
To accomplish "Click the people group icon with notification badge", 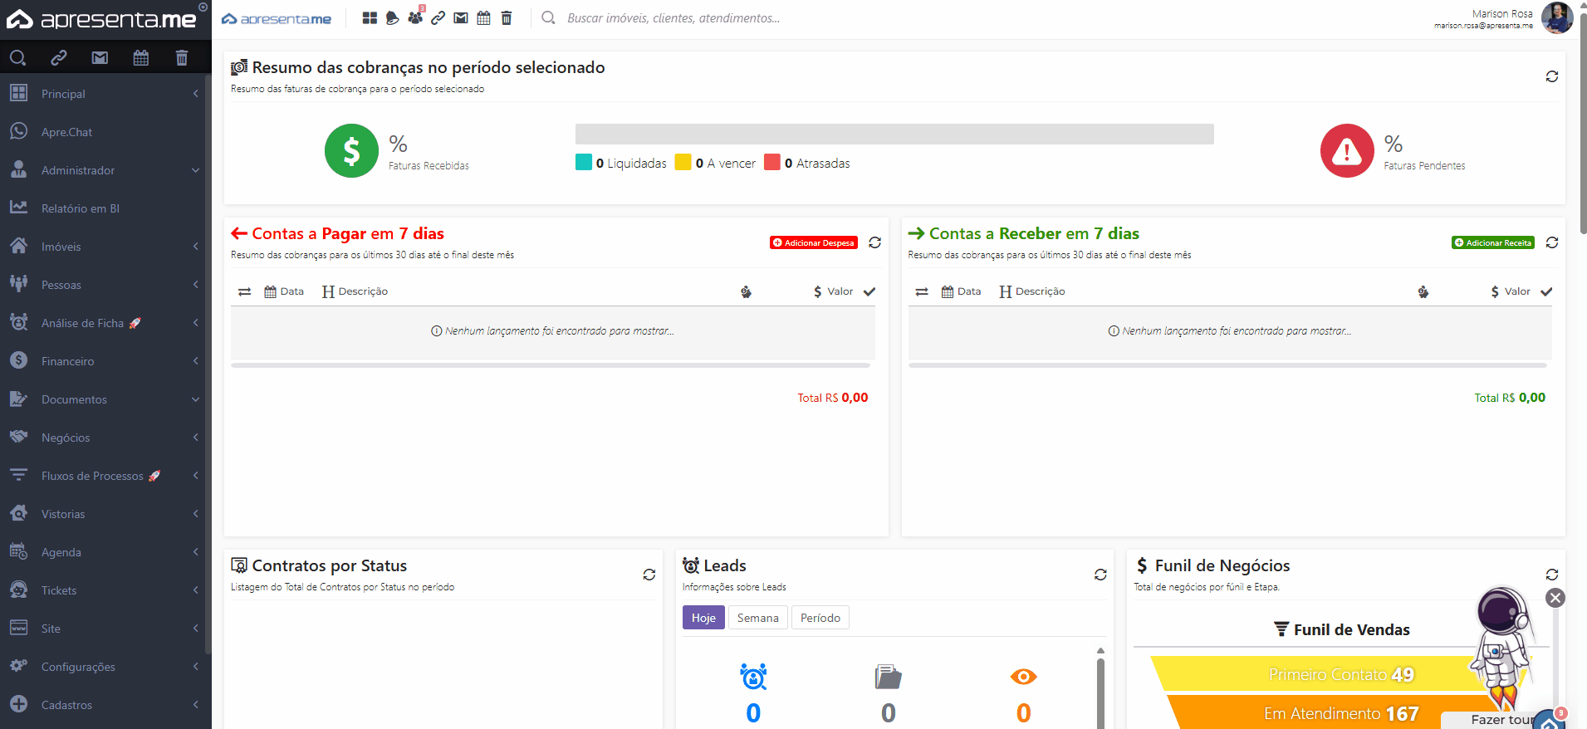I will [x=415, y=17].
